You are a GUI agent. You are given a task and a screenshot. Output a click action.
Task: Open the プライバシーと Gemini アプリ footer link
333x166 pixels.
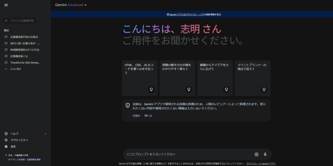pyautogui.click(x=261, y=164)
